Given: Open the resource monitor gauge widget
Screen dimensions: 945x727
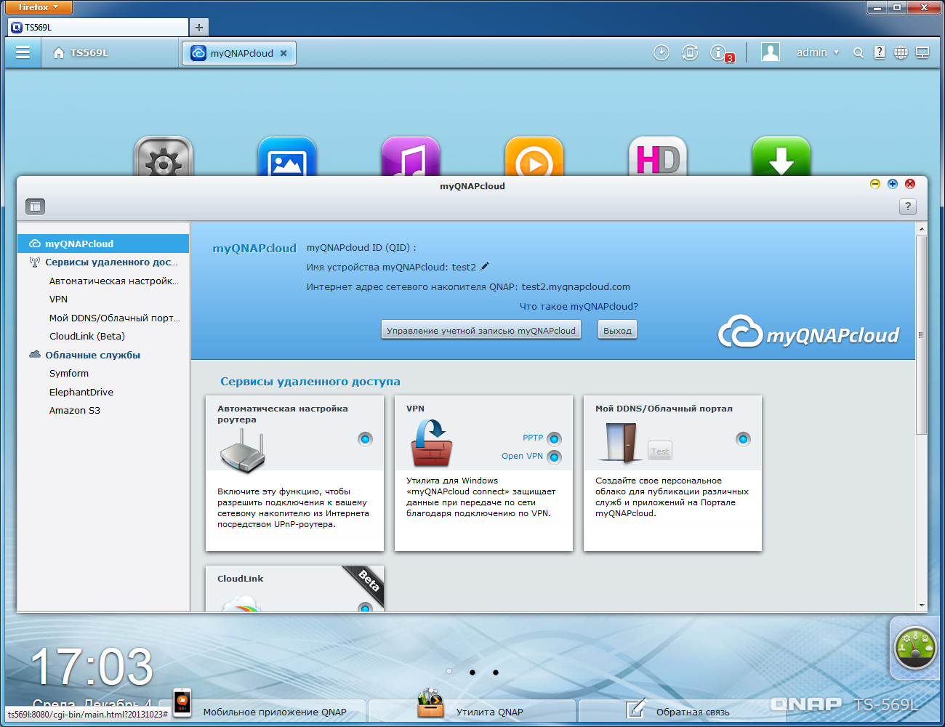Looking at the screenshot, I should [x=915, y=647].
